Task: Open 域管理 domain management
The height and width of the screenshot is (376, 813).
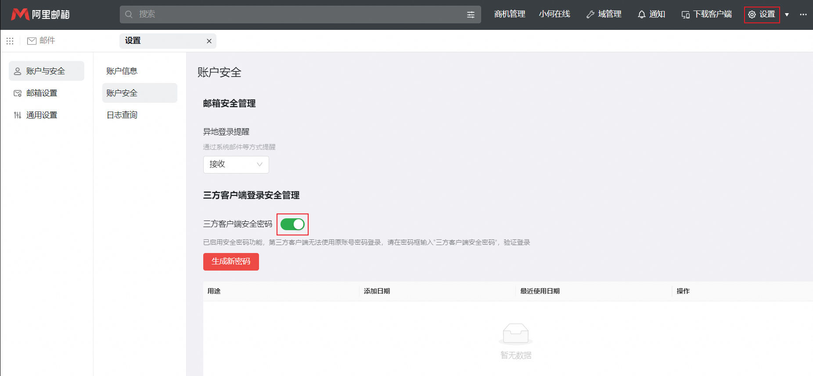Action: coord(604,14)
